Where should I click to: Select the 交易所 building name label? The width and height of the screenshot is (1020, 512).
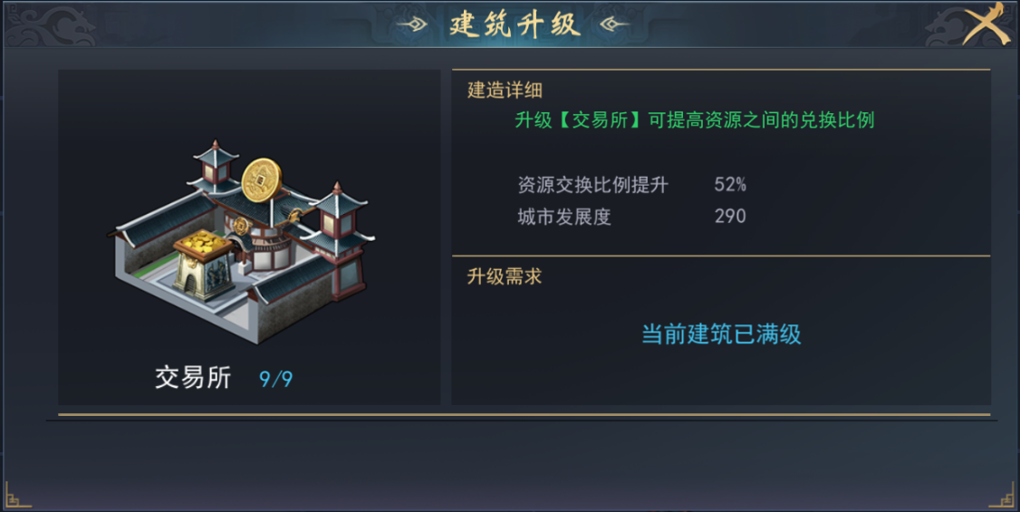pyautogui.click(x=193, y=377)
